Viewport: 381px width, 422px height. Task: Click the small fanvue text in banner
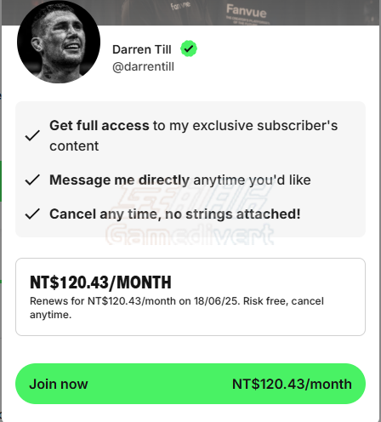click(180, 5)
